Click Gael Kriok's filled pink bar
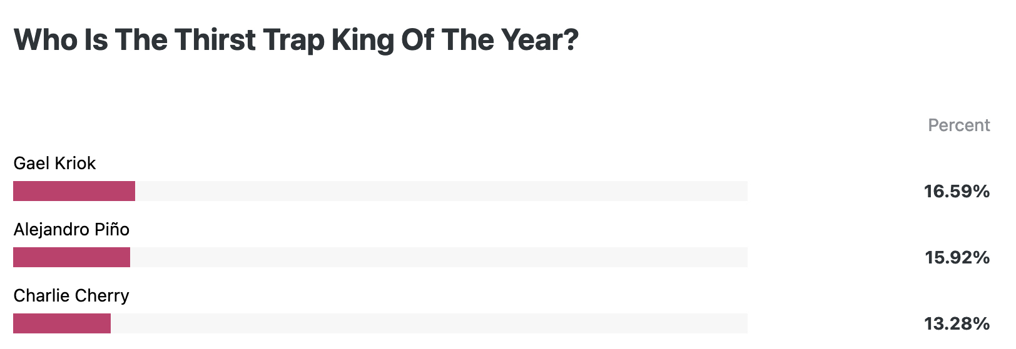The image size is (1016, 349). pos(74,191)
